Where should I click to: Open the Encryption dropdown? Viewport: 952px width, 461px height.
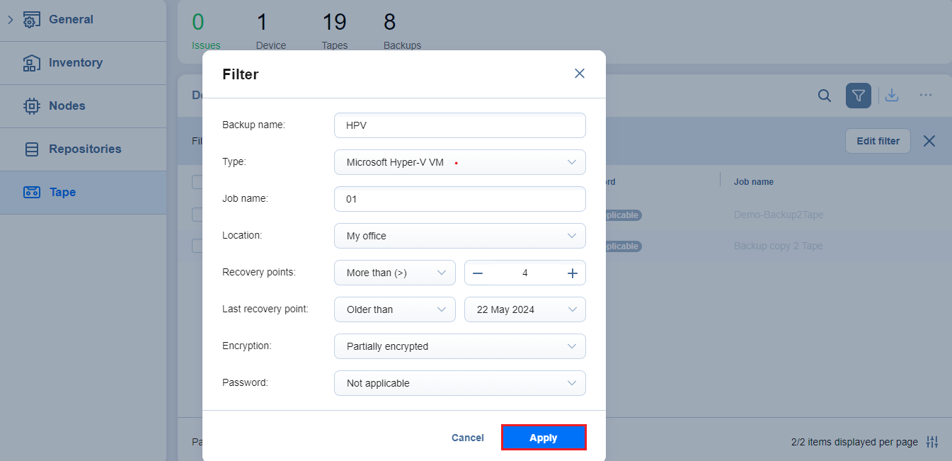(x=459, y=346)
